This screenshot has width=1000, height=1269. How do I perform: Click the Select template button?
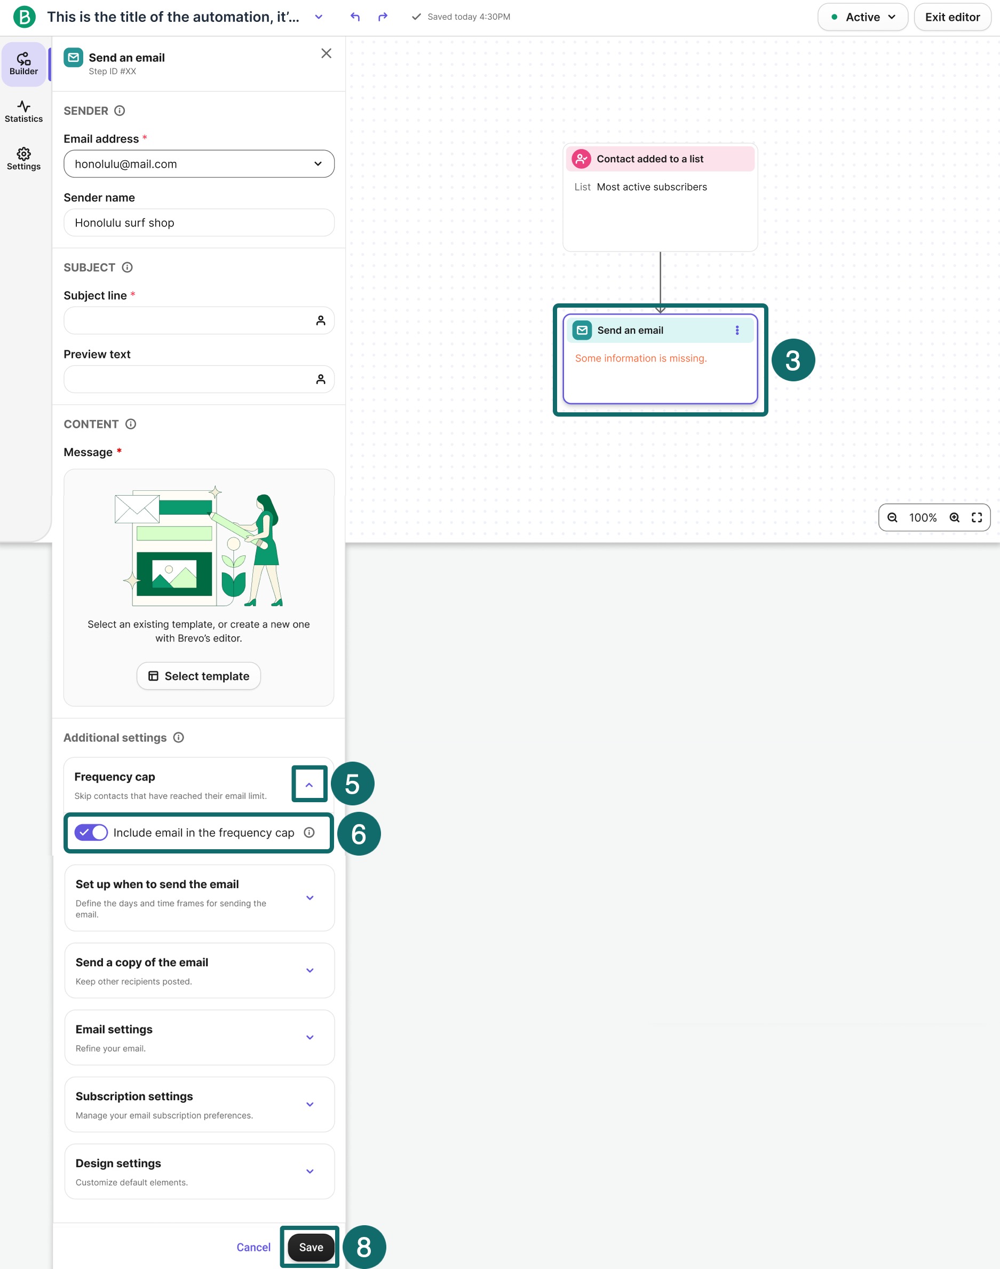click(199, 676)
